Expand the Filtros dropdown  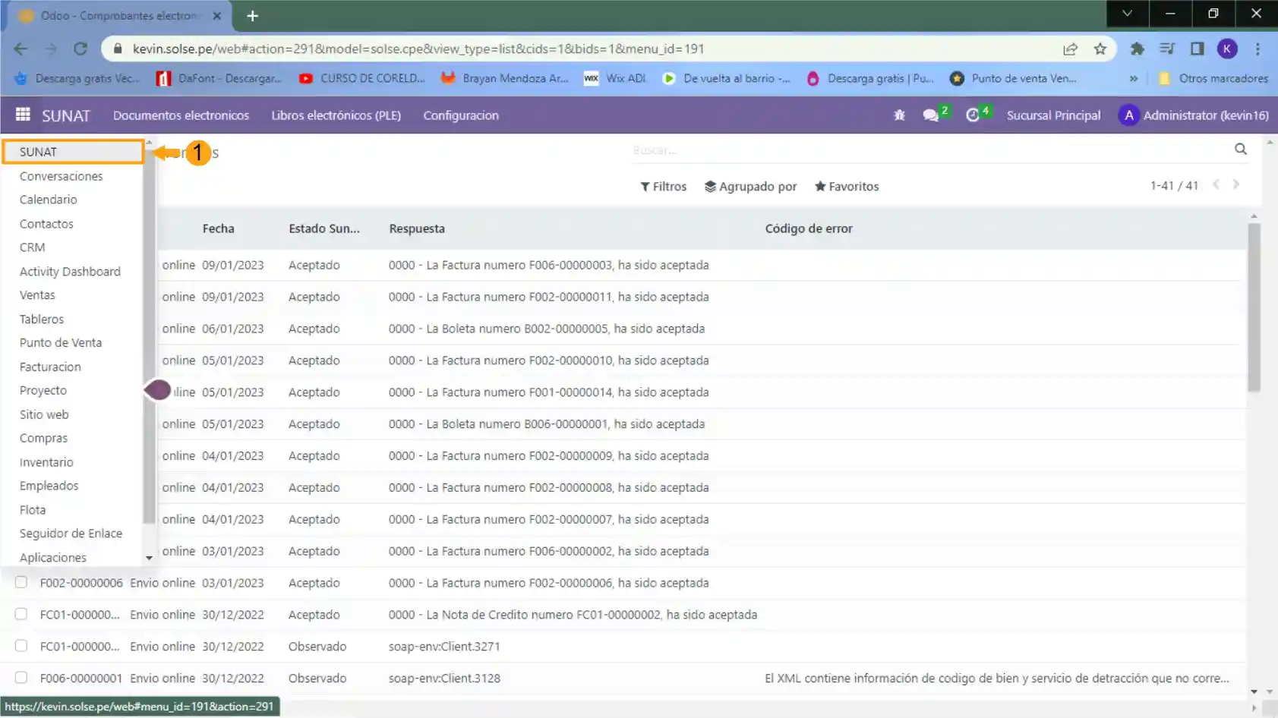coord(663,187)
